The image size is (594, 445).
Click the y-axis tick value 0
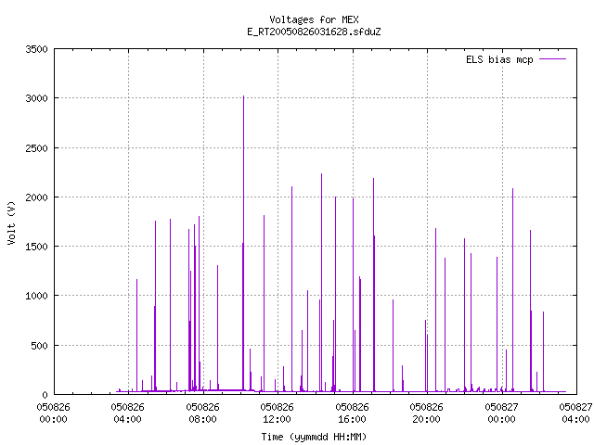click(45, 395)
